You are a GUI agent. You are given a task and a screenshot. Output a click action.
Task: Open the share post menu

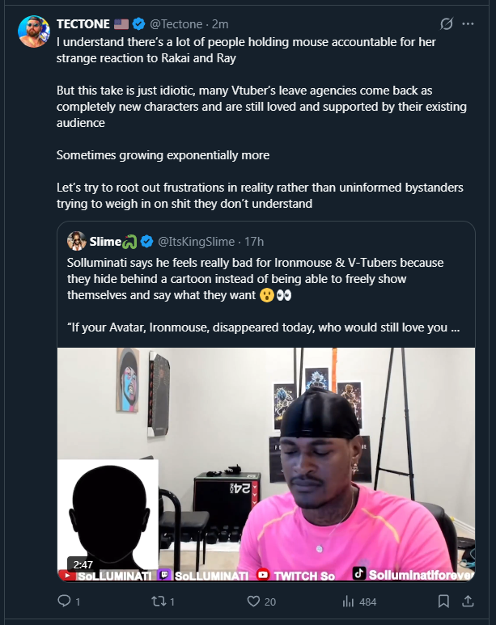tap(467, 602)
